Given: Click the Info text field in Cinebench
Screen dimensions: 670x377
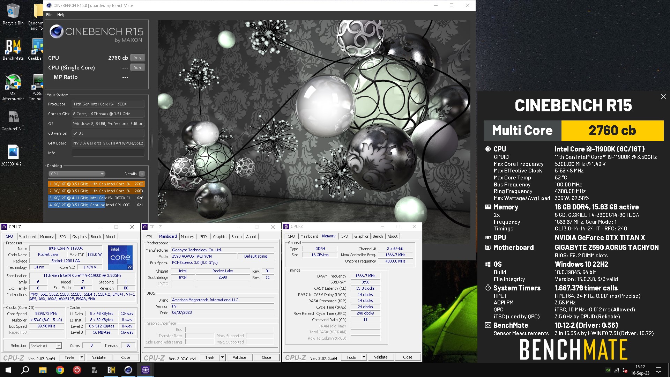Looking at the screenshot, I should (108, 153).
